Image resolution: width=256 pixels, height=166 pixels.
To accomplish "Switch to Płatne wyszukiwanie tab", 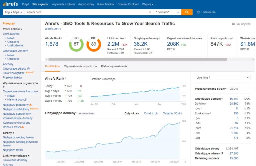I will (x=114, y=66).
